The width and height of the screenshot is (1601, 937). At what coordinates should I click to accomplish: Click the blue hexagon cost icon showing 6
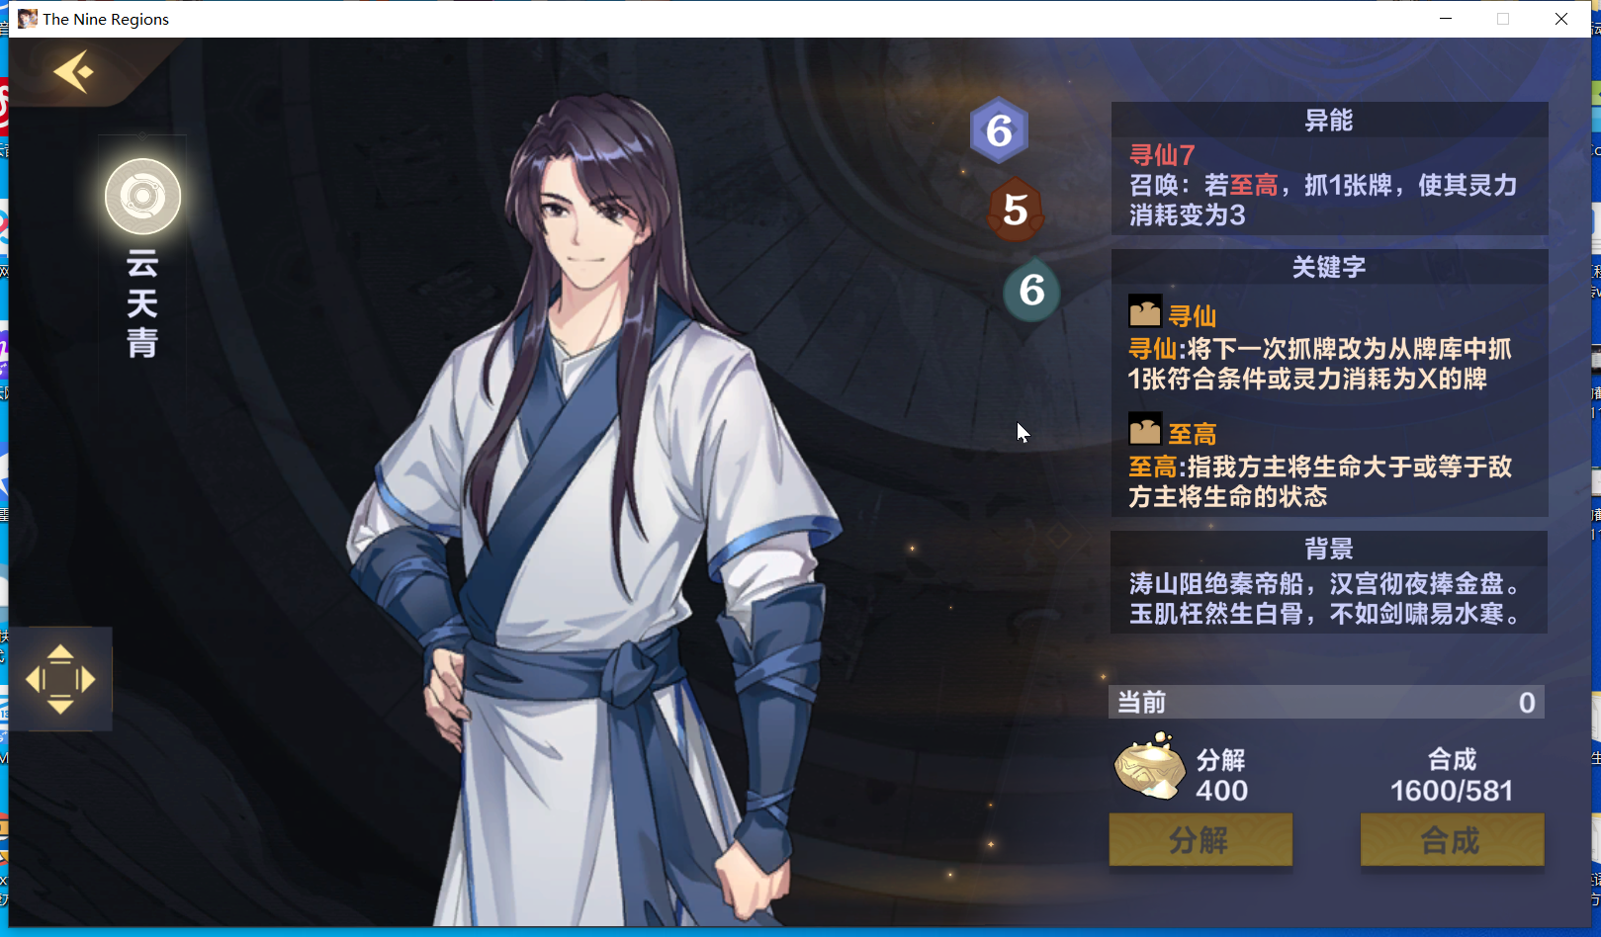click(x=999, y=130)
